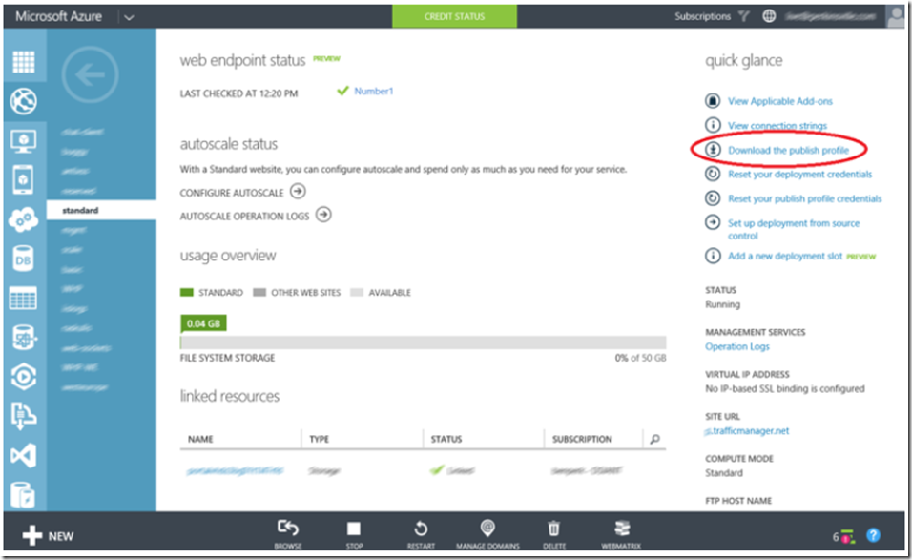The height and width of the screenshot is (560, 912).
Task: Open the Storage table icon in sidebar
Action: [x=23, y=299]
